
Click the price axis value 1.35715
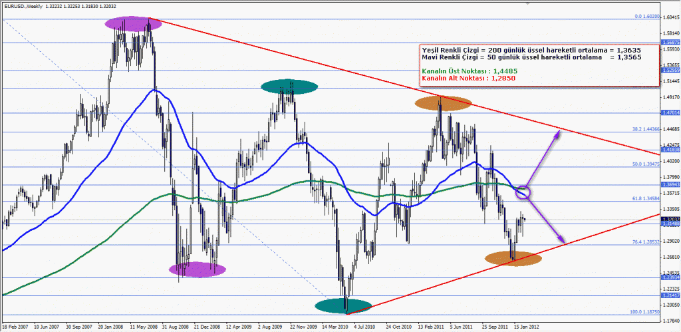tap(672, 193)
